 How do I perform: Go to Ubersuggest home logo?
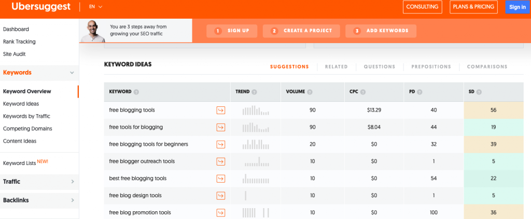pyautogui.click(x=41, y=7)
